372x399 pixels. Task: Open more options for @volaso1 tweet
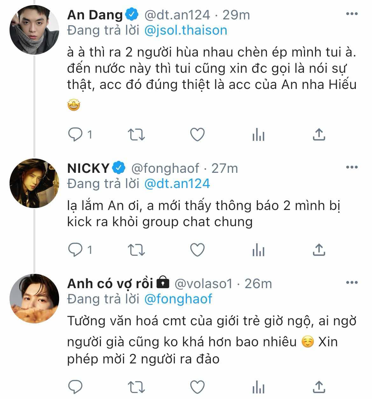(352, 282)
